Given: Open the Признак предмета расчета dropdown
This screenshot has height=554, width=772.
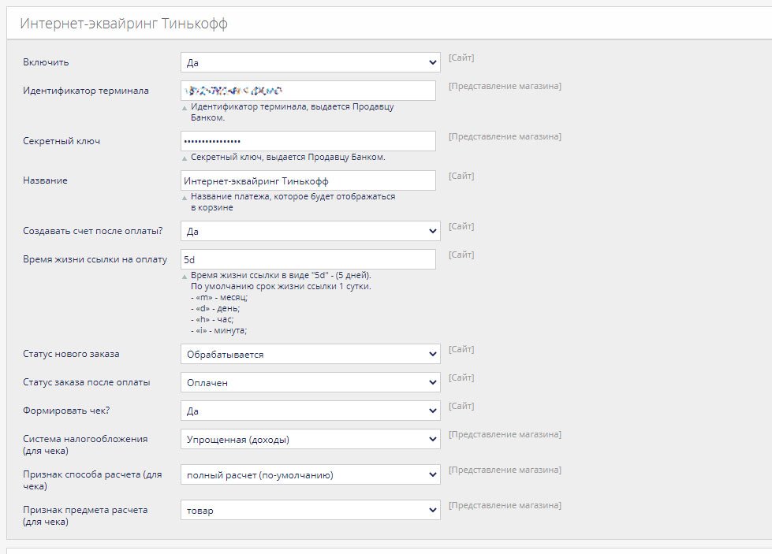Looking at the screenshot, I should point(310,510).
